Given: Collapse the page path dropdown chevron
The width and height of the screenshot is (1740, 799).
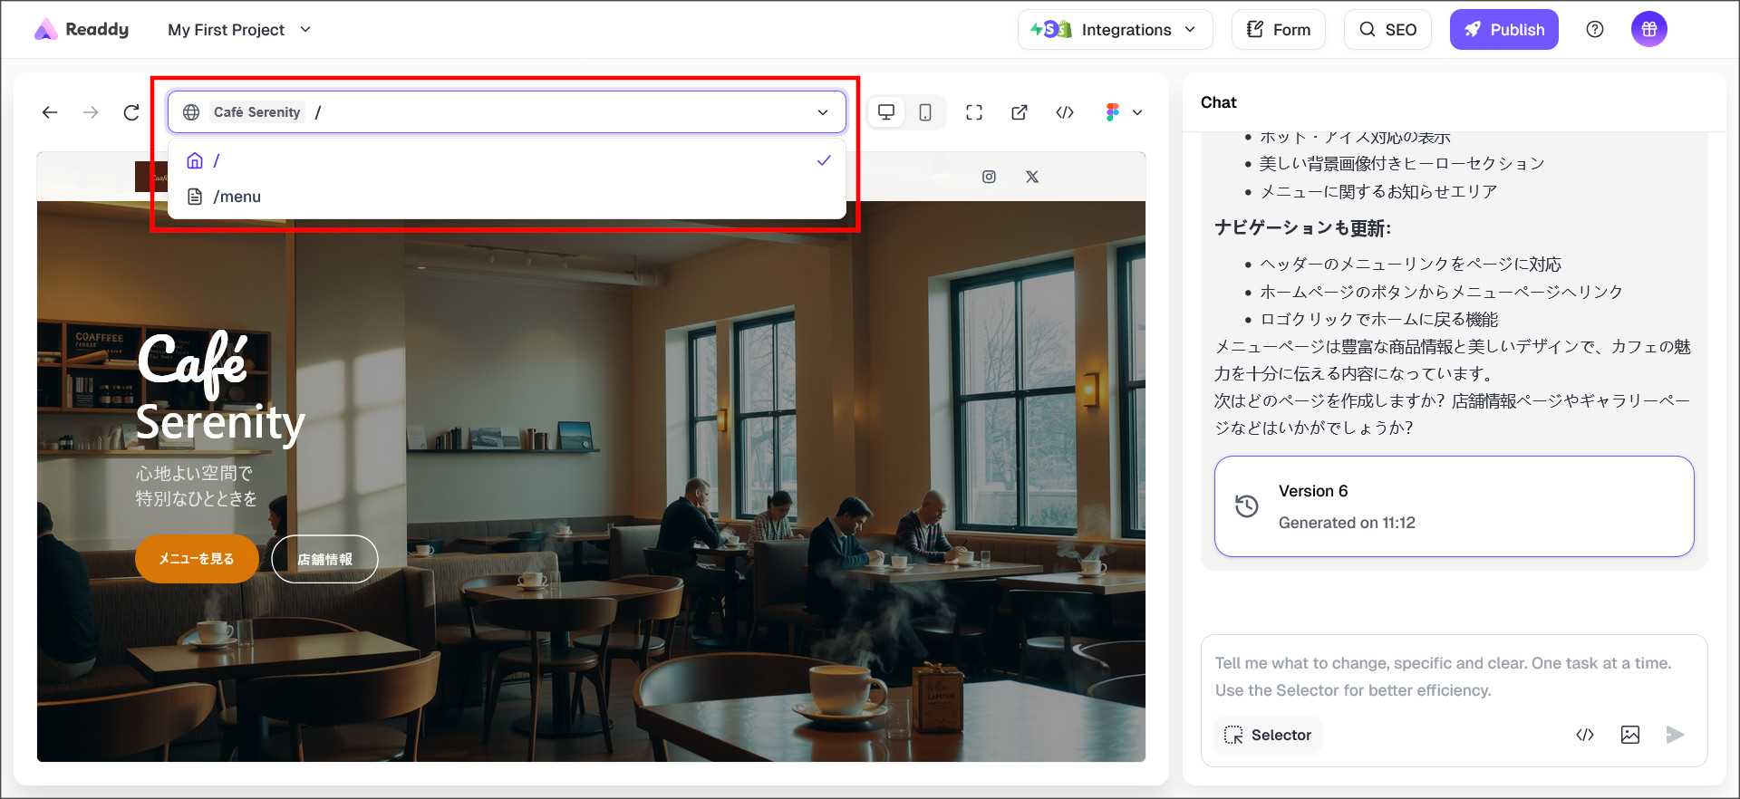Looking at the screenshot, I should pyautogui.click(x=823, y=112).
